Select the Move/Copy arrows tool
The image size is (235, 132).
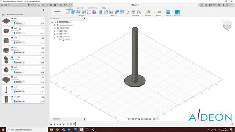[x=127, y=12]
